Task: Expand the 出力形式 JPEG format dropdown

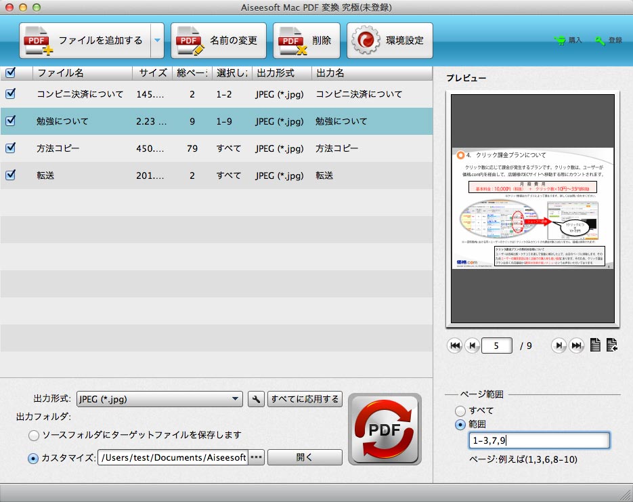Action: point(159,399)
